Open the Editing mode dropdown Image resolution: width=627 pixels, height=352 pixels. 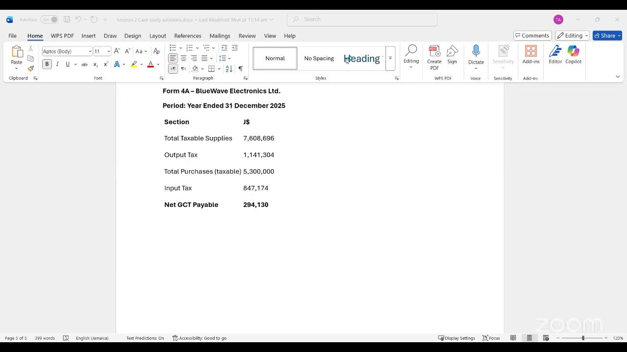coord(572,36)
